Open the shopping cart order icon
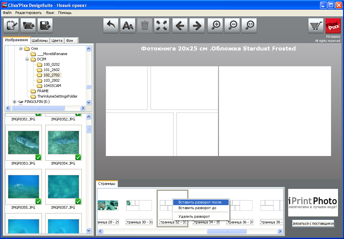The height and width of the screenshot is (239, 344). tap(316, 26)
